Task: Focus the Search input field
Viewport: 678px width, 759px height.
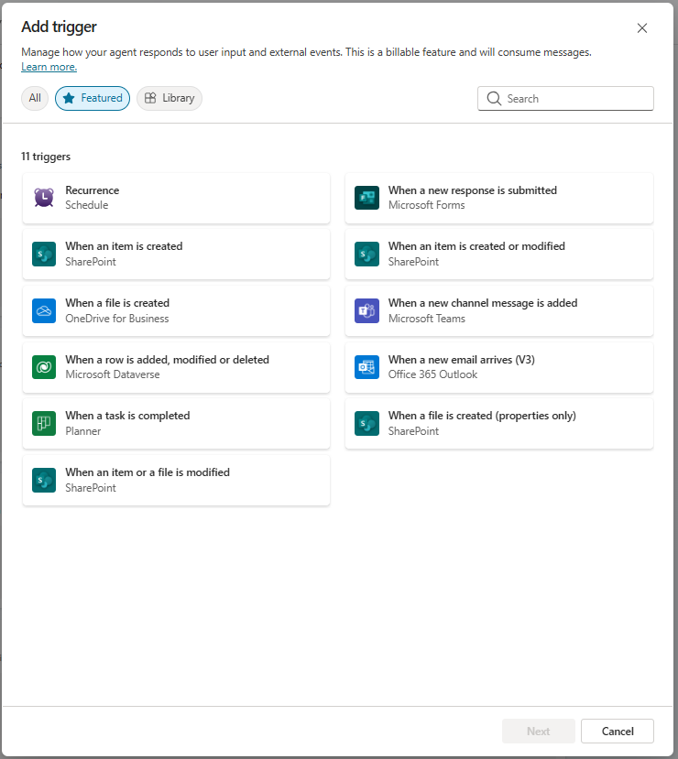Action: point(565,98)
